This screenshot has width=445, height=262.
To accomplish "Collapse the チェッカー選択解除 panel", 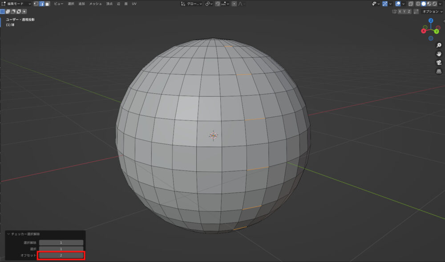I will [8, 234].
